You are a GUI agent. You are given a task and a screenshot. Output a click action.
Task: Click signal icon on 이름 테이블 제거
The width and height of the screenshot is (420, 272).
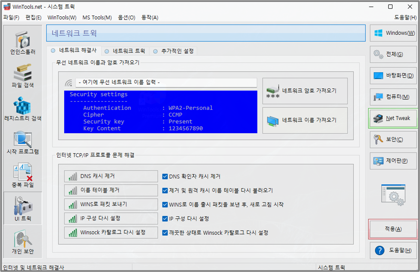click(x=73, y=190)
